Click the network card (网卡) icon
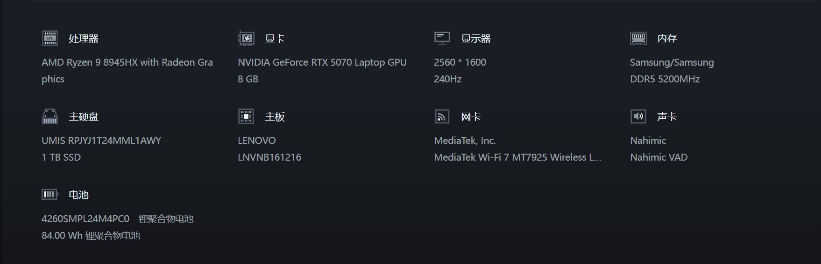Viewport: 821px width, 264px height. tap(442, 116)
